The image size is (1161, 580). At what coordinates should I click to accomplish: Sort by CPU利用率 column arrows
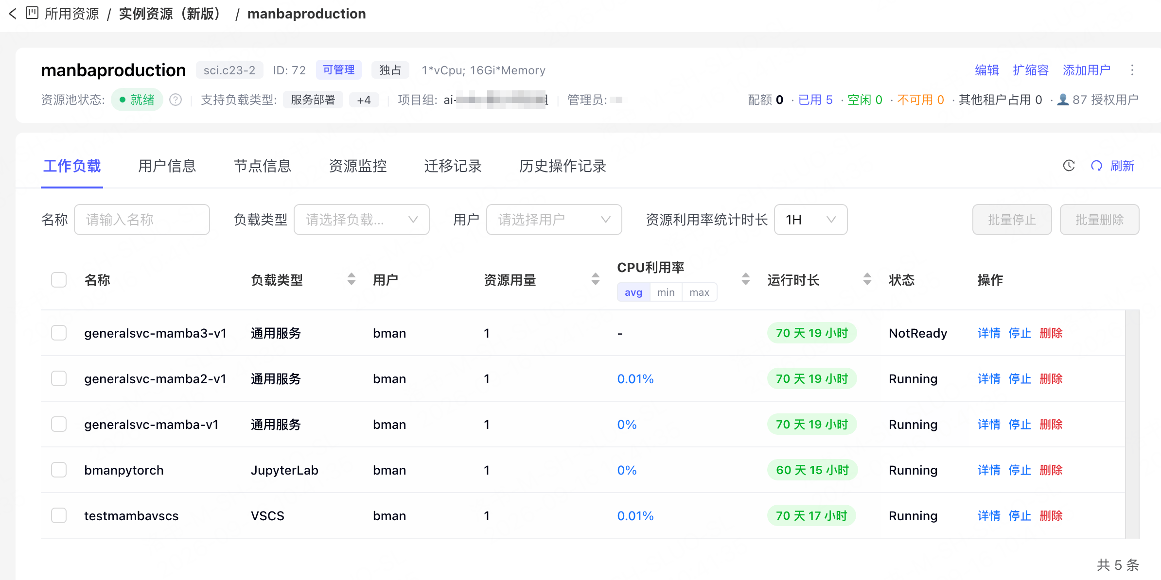click(x=746, y=279)
